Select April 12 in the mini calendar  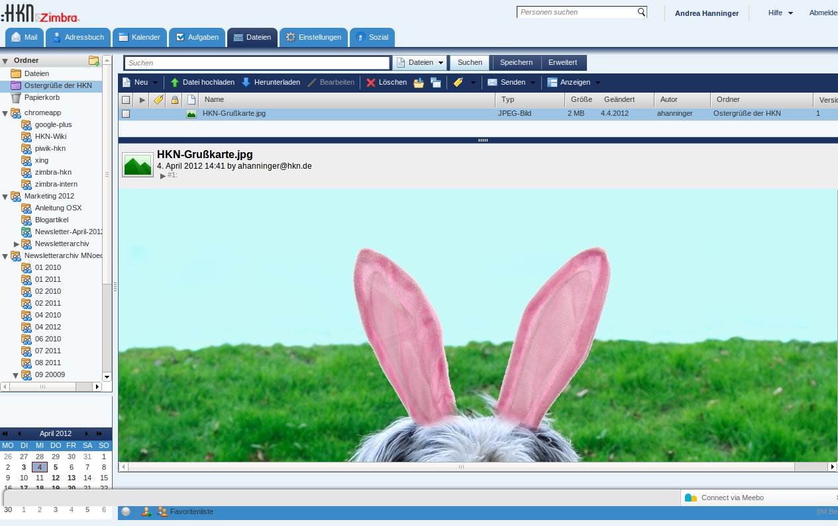pyautogui.click(x=56, y=478)
